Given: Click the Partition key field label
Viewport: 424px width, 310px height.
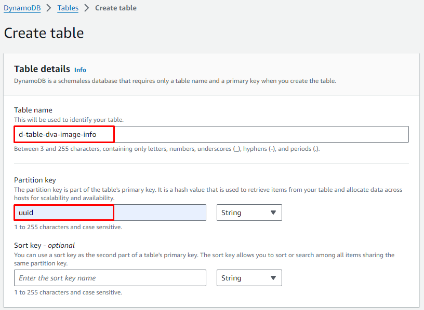Looking at the screenshot, I should point(35,180).
